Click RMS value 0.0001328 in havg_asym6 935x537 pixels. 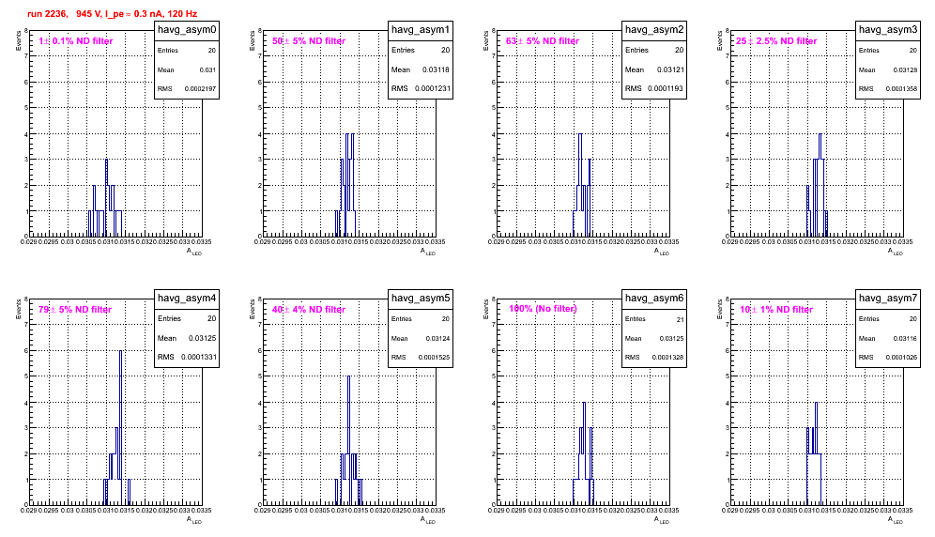(x=667, y=358)
